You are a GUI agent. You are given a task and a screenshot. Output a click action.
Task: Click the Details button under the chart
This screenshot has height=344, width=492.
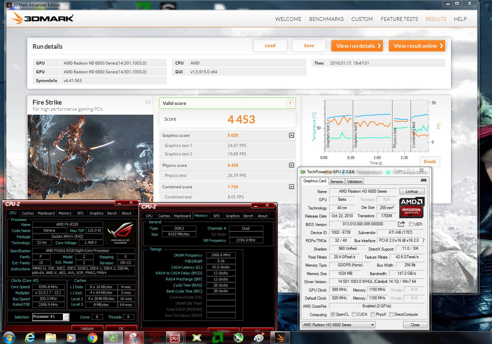[x=430, y=162]
